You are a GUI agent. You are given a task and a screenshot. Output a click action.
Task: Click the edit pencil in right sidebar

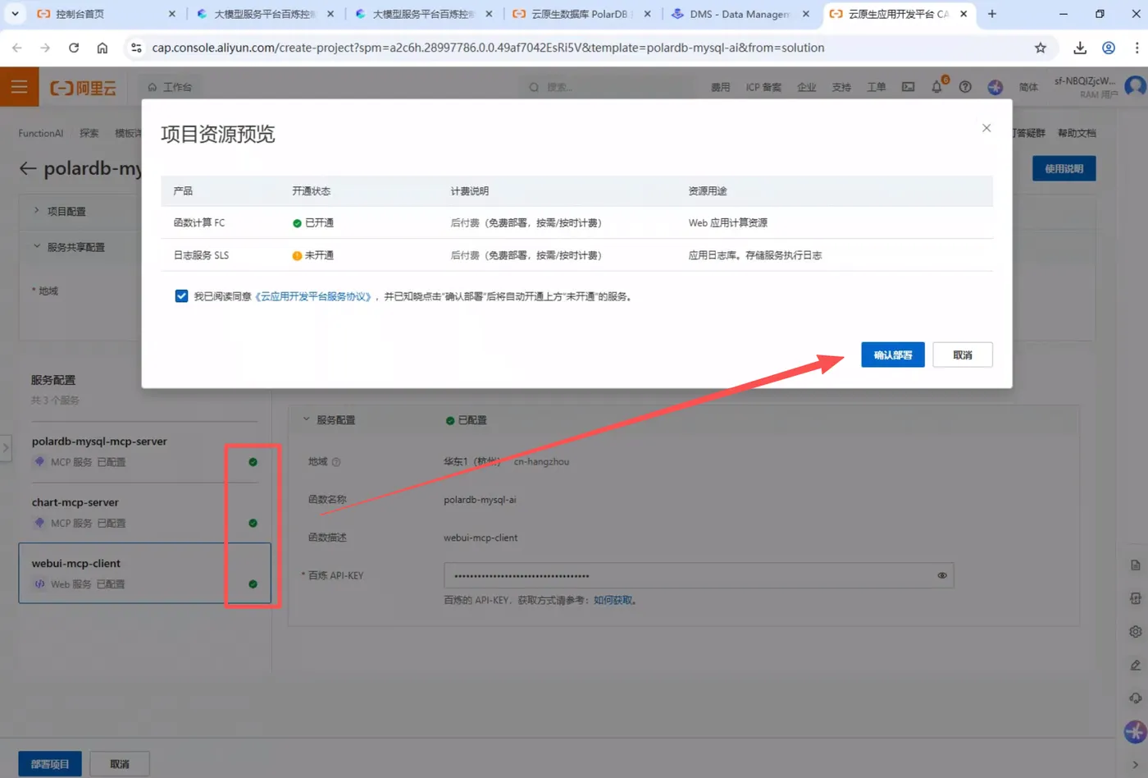coord(1135,665)
